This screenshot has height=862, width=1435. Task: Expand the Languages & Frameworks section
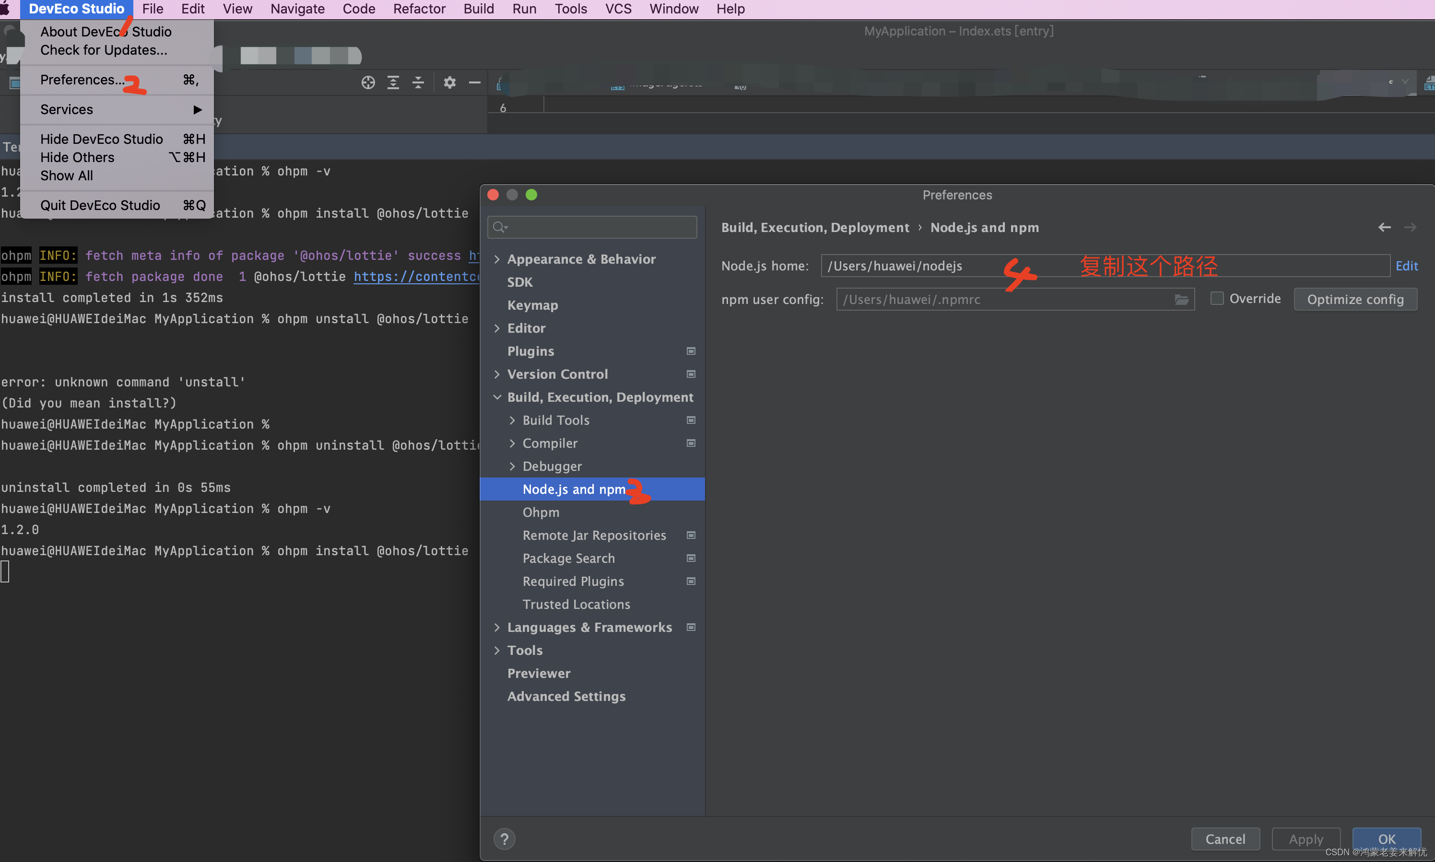pyautogui.click(x=497, y=628)
